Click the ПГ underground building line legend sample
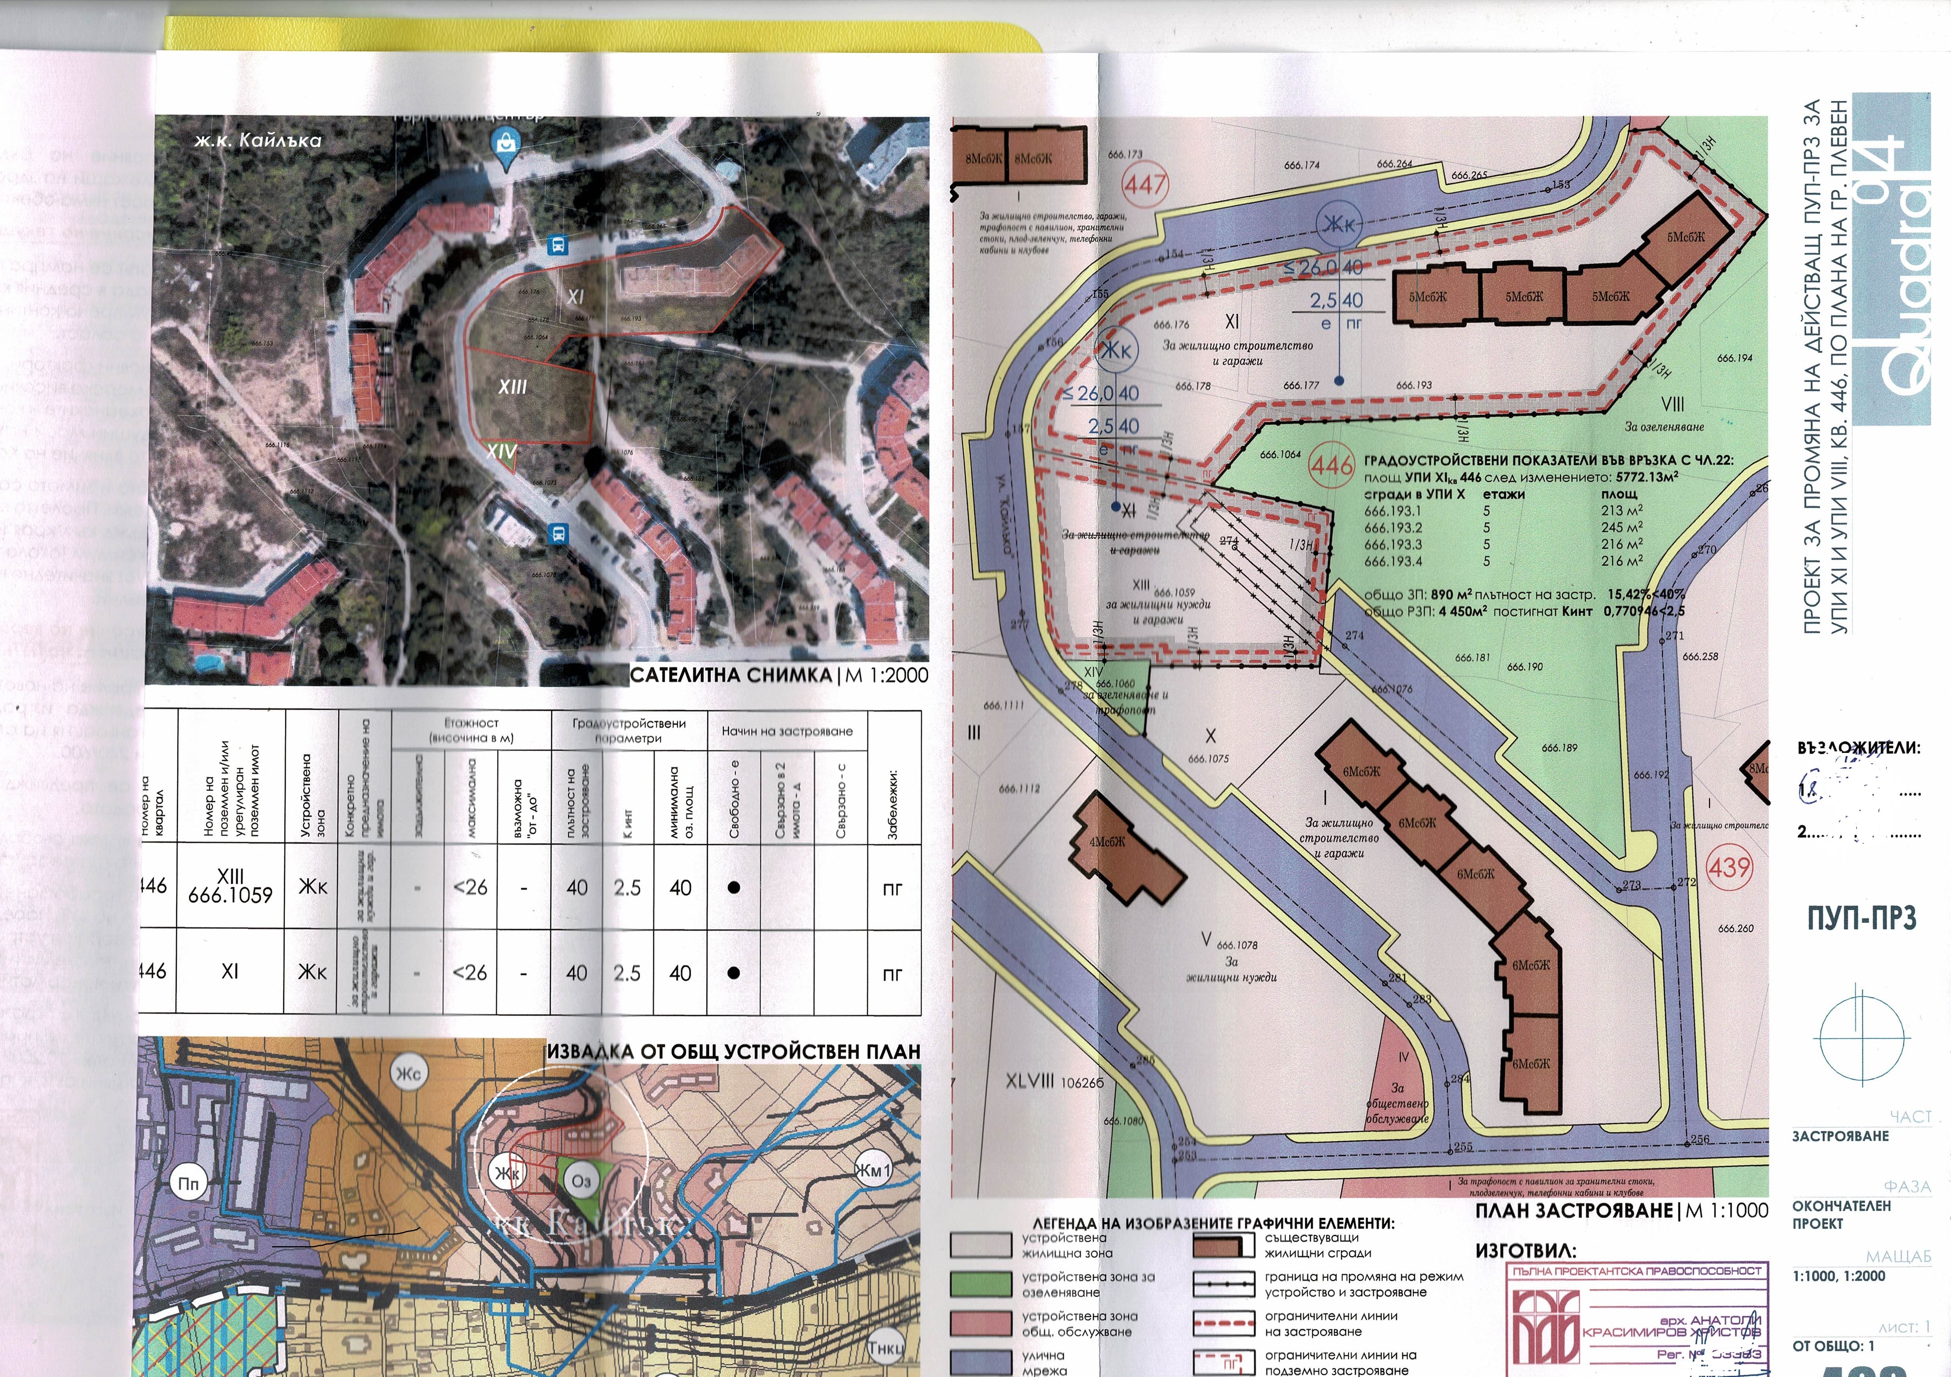 [x=1223, y=1362]
